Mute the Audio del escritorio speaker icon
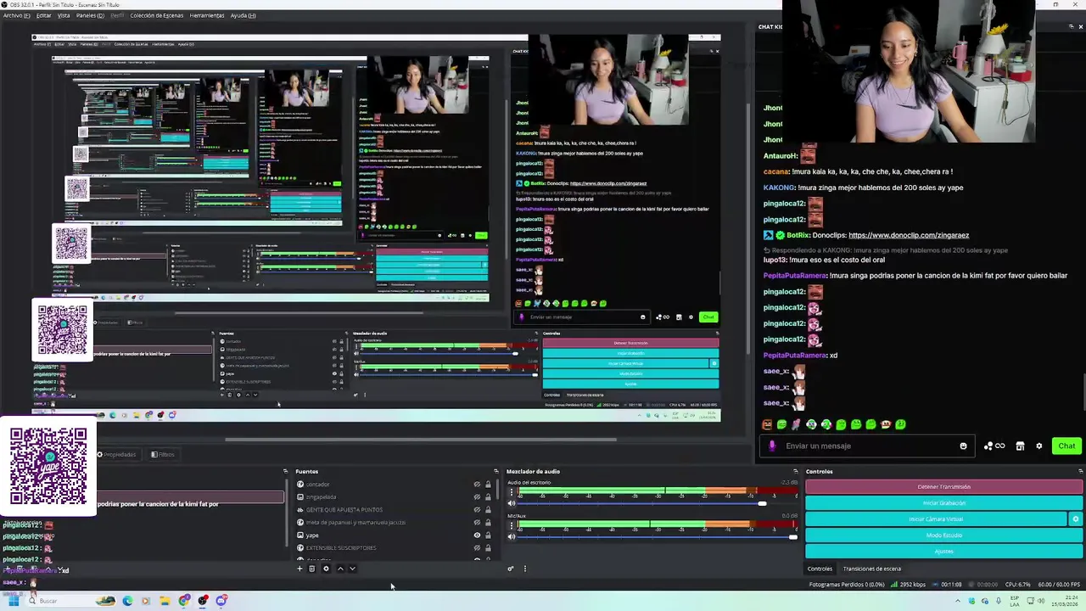 click(512, 504)
